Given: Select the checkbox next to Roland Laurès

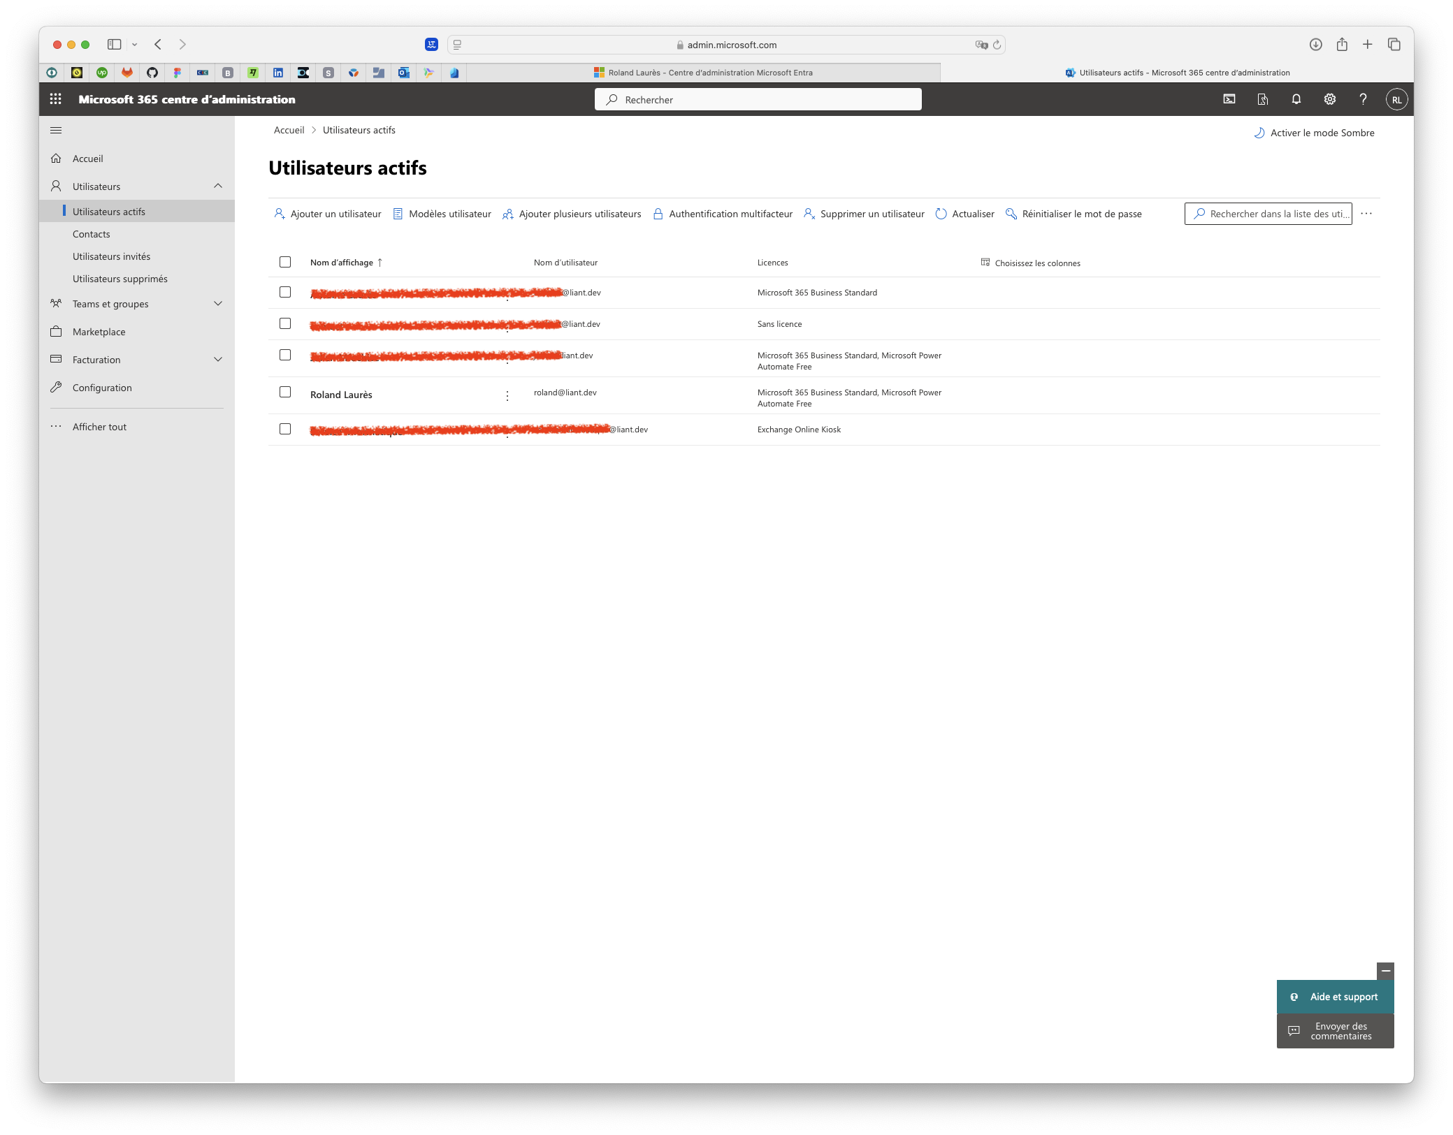Looking at the screenshot, I should [284, 393].
